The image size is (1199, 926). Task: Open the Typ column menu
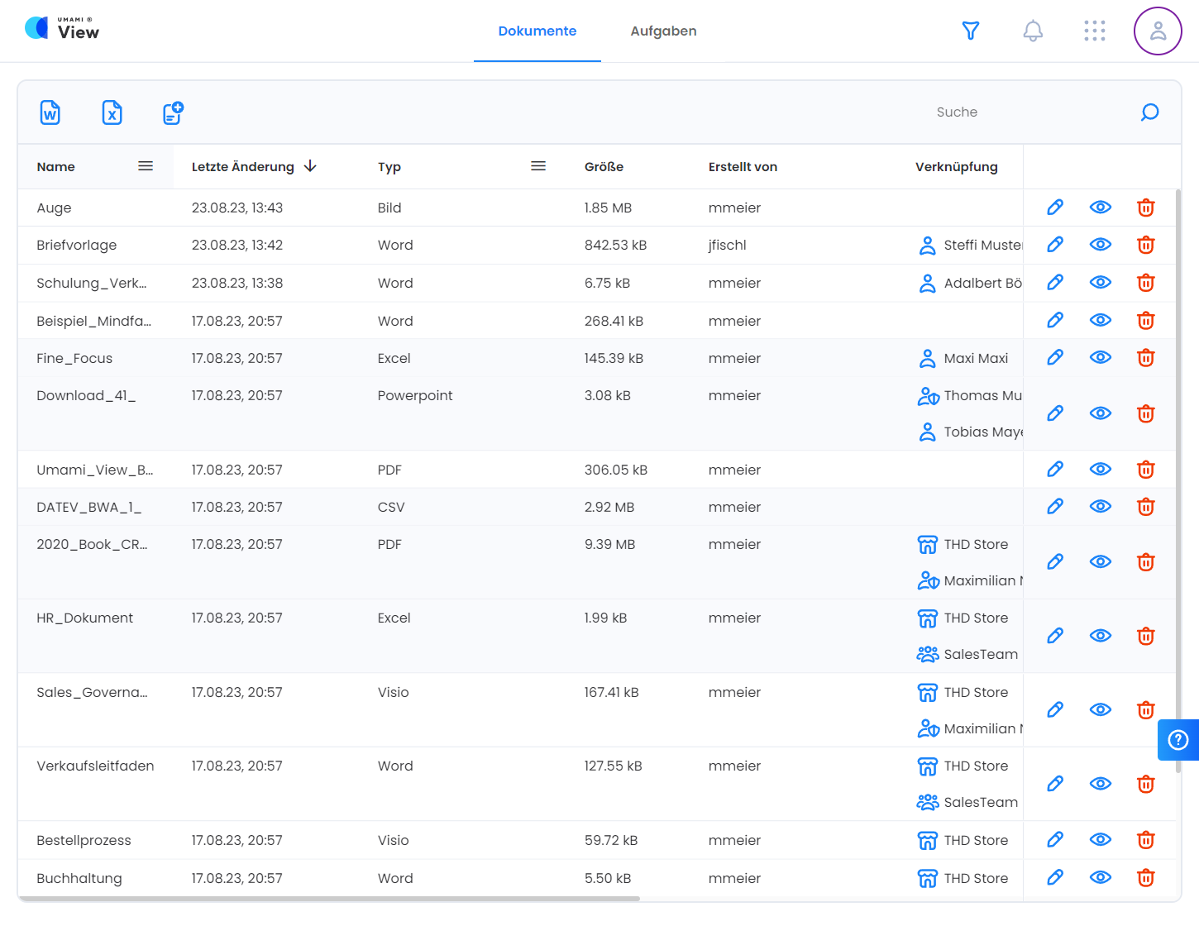point(538,166)
